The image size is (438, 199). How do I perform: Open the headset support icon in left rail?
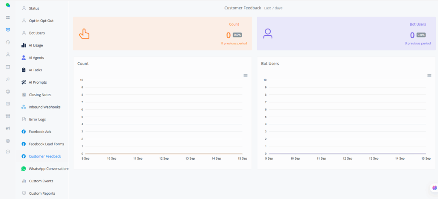coord(8,42)
